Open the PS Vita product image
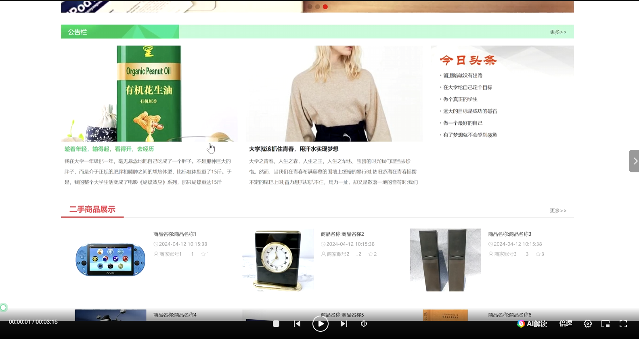 tap(111, 260)
